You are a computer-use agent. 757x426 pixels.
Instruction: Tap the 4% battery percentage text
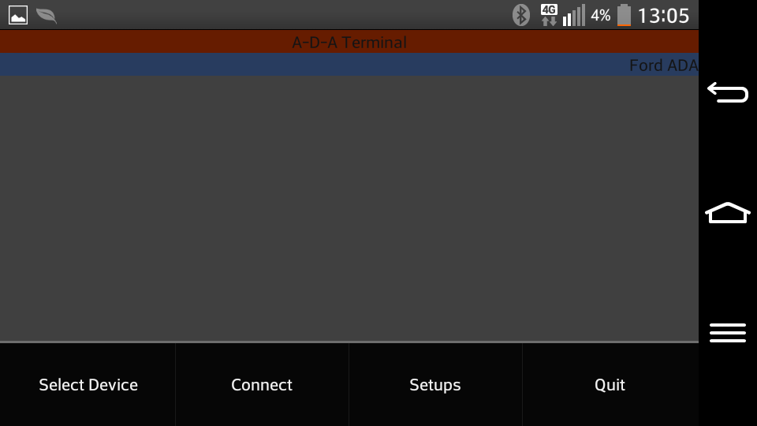click(x=601, y=16)
